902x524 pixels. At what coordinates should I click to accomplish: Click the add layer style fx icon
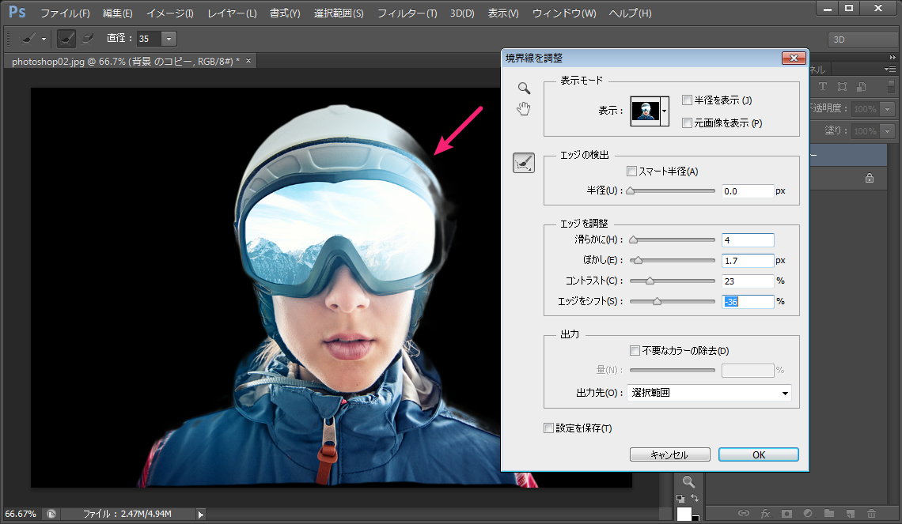pyautogui.click(x=765, y=514)
